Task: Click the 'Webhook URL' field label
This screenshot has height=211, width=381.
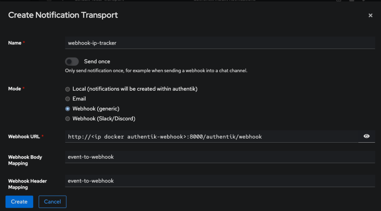Action: (x=24, y=136)
